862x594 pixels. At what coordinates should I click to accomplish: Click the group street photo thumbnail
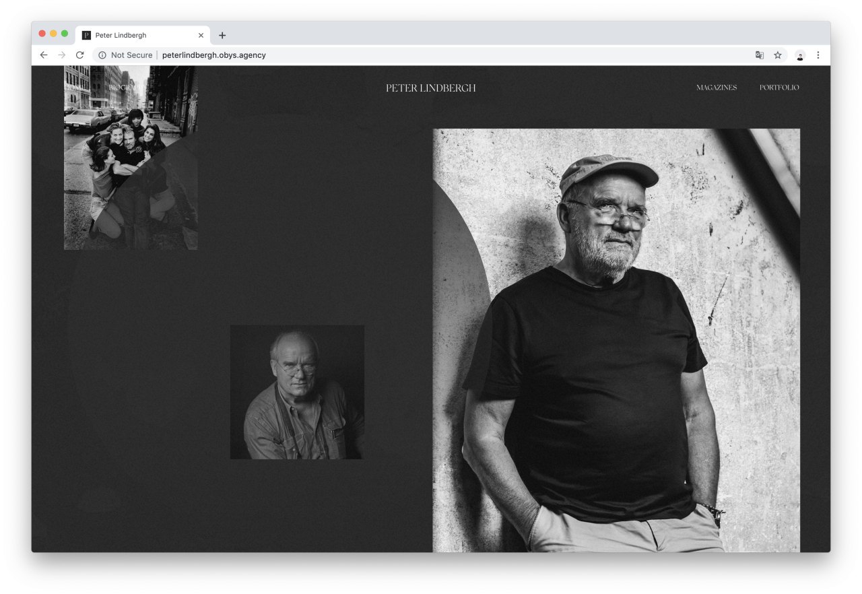pos(131,158)
